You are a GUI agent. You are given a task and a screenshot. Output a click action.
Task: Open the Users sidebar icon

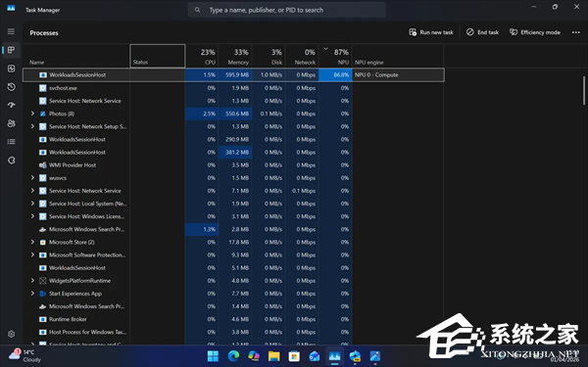[11, 123]
